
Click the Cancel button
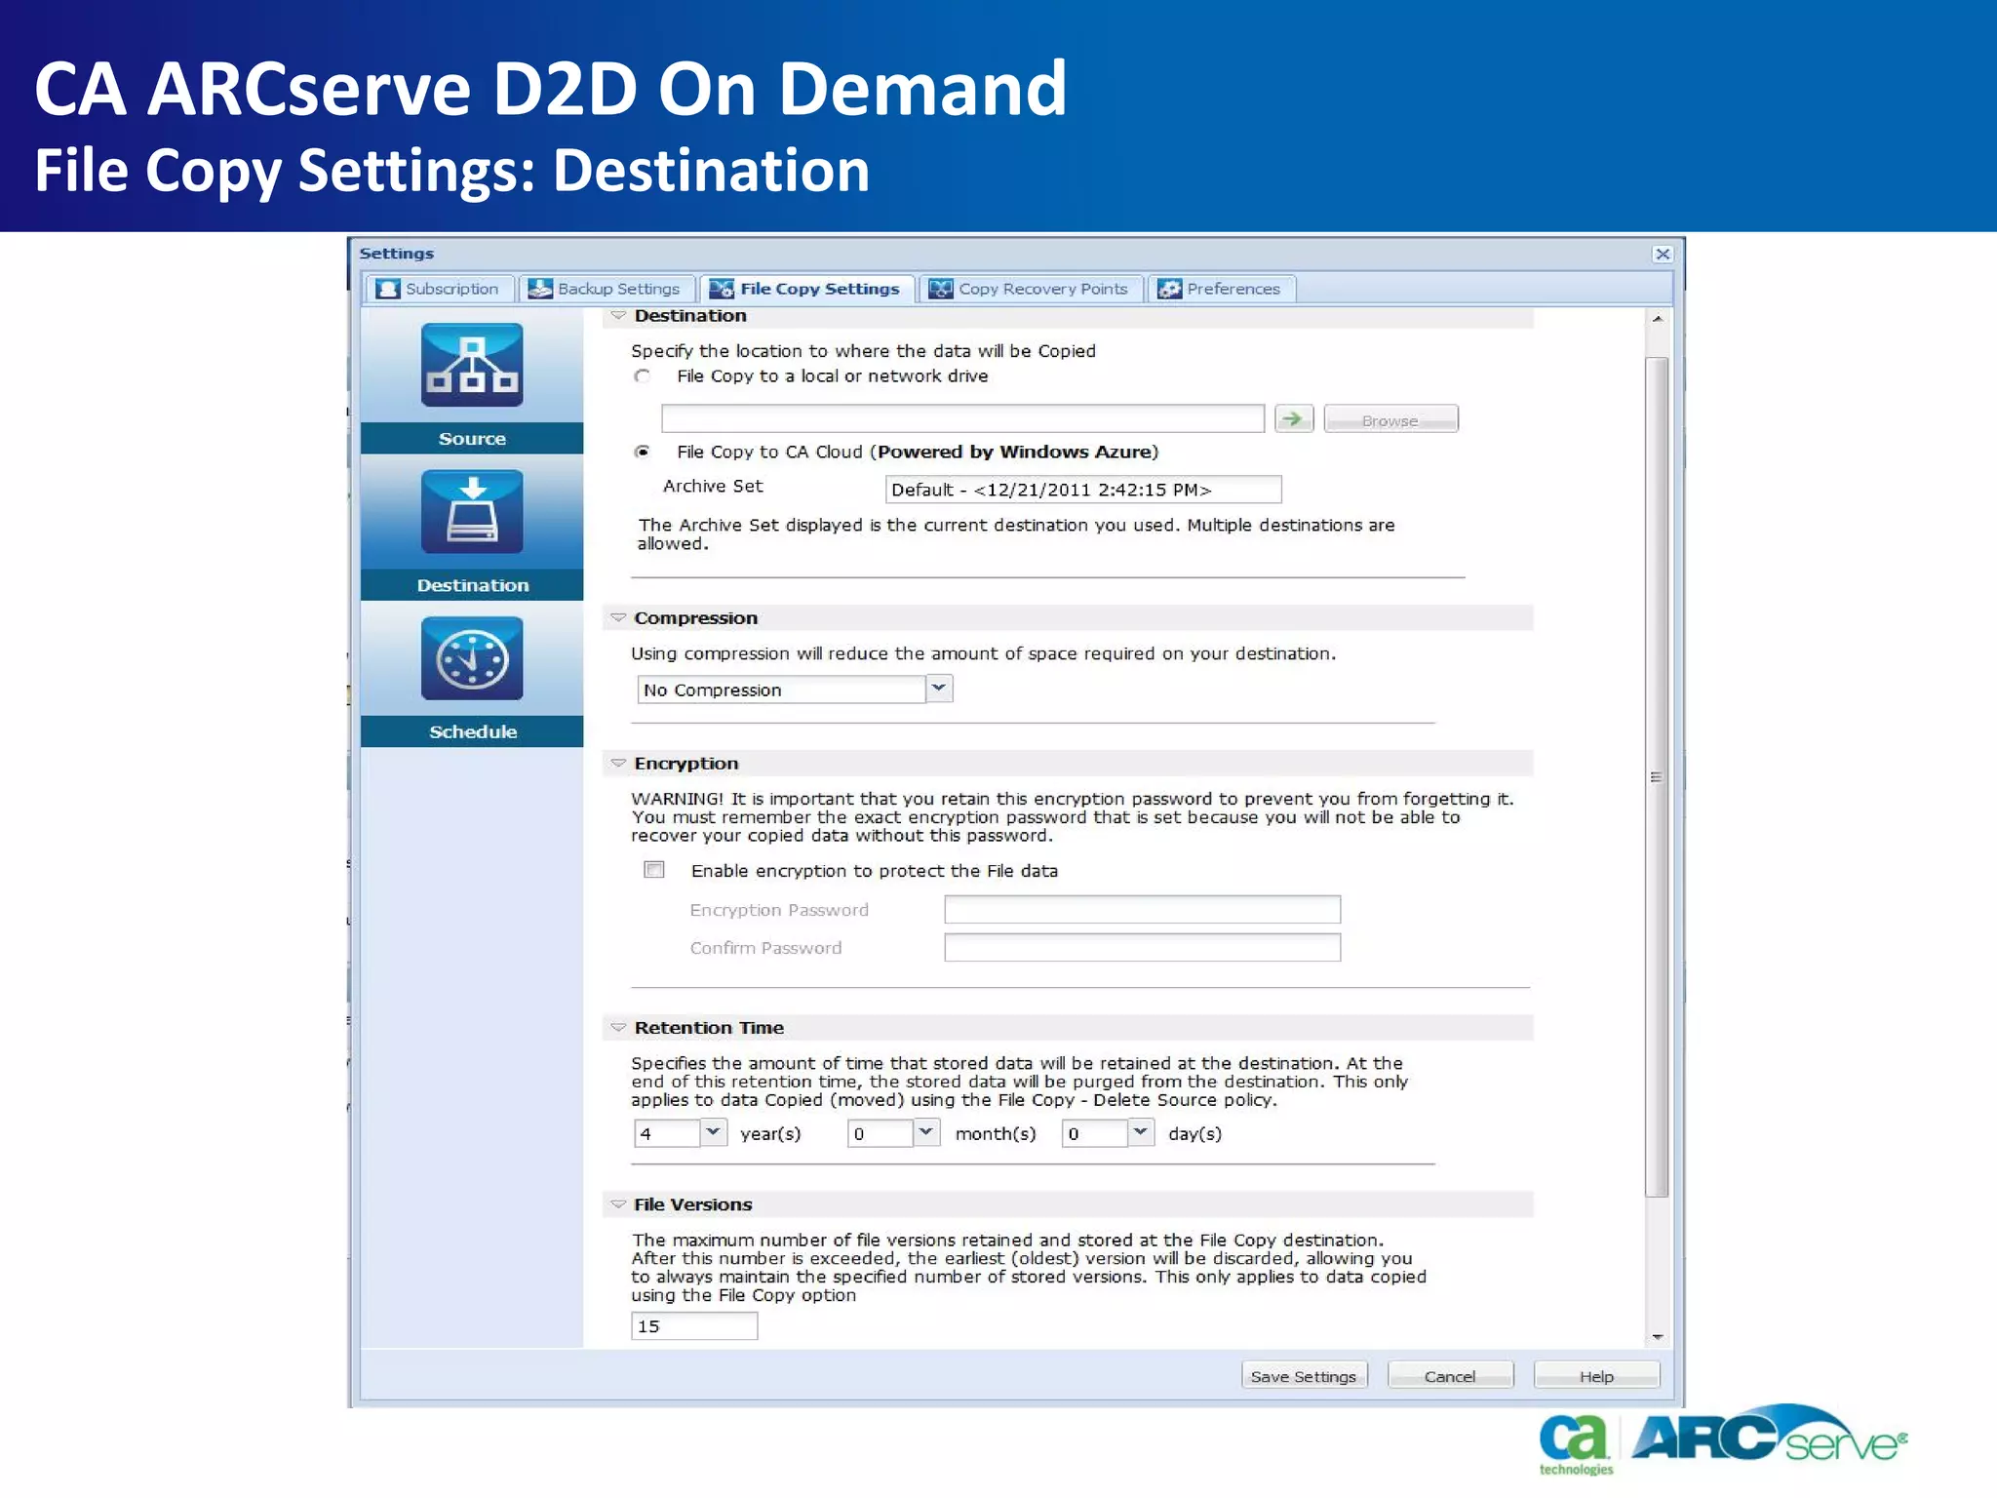1450,1375
